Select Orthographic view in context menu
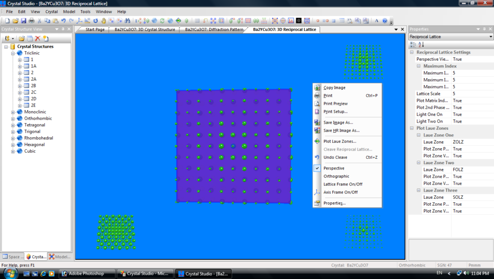494x279 pixels. coord(336,176)
